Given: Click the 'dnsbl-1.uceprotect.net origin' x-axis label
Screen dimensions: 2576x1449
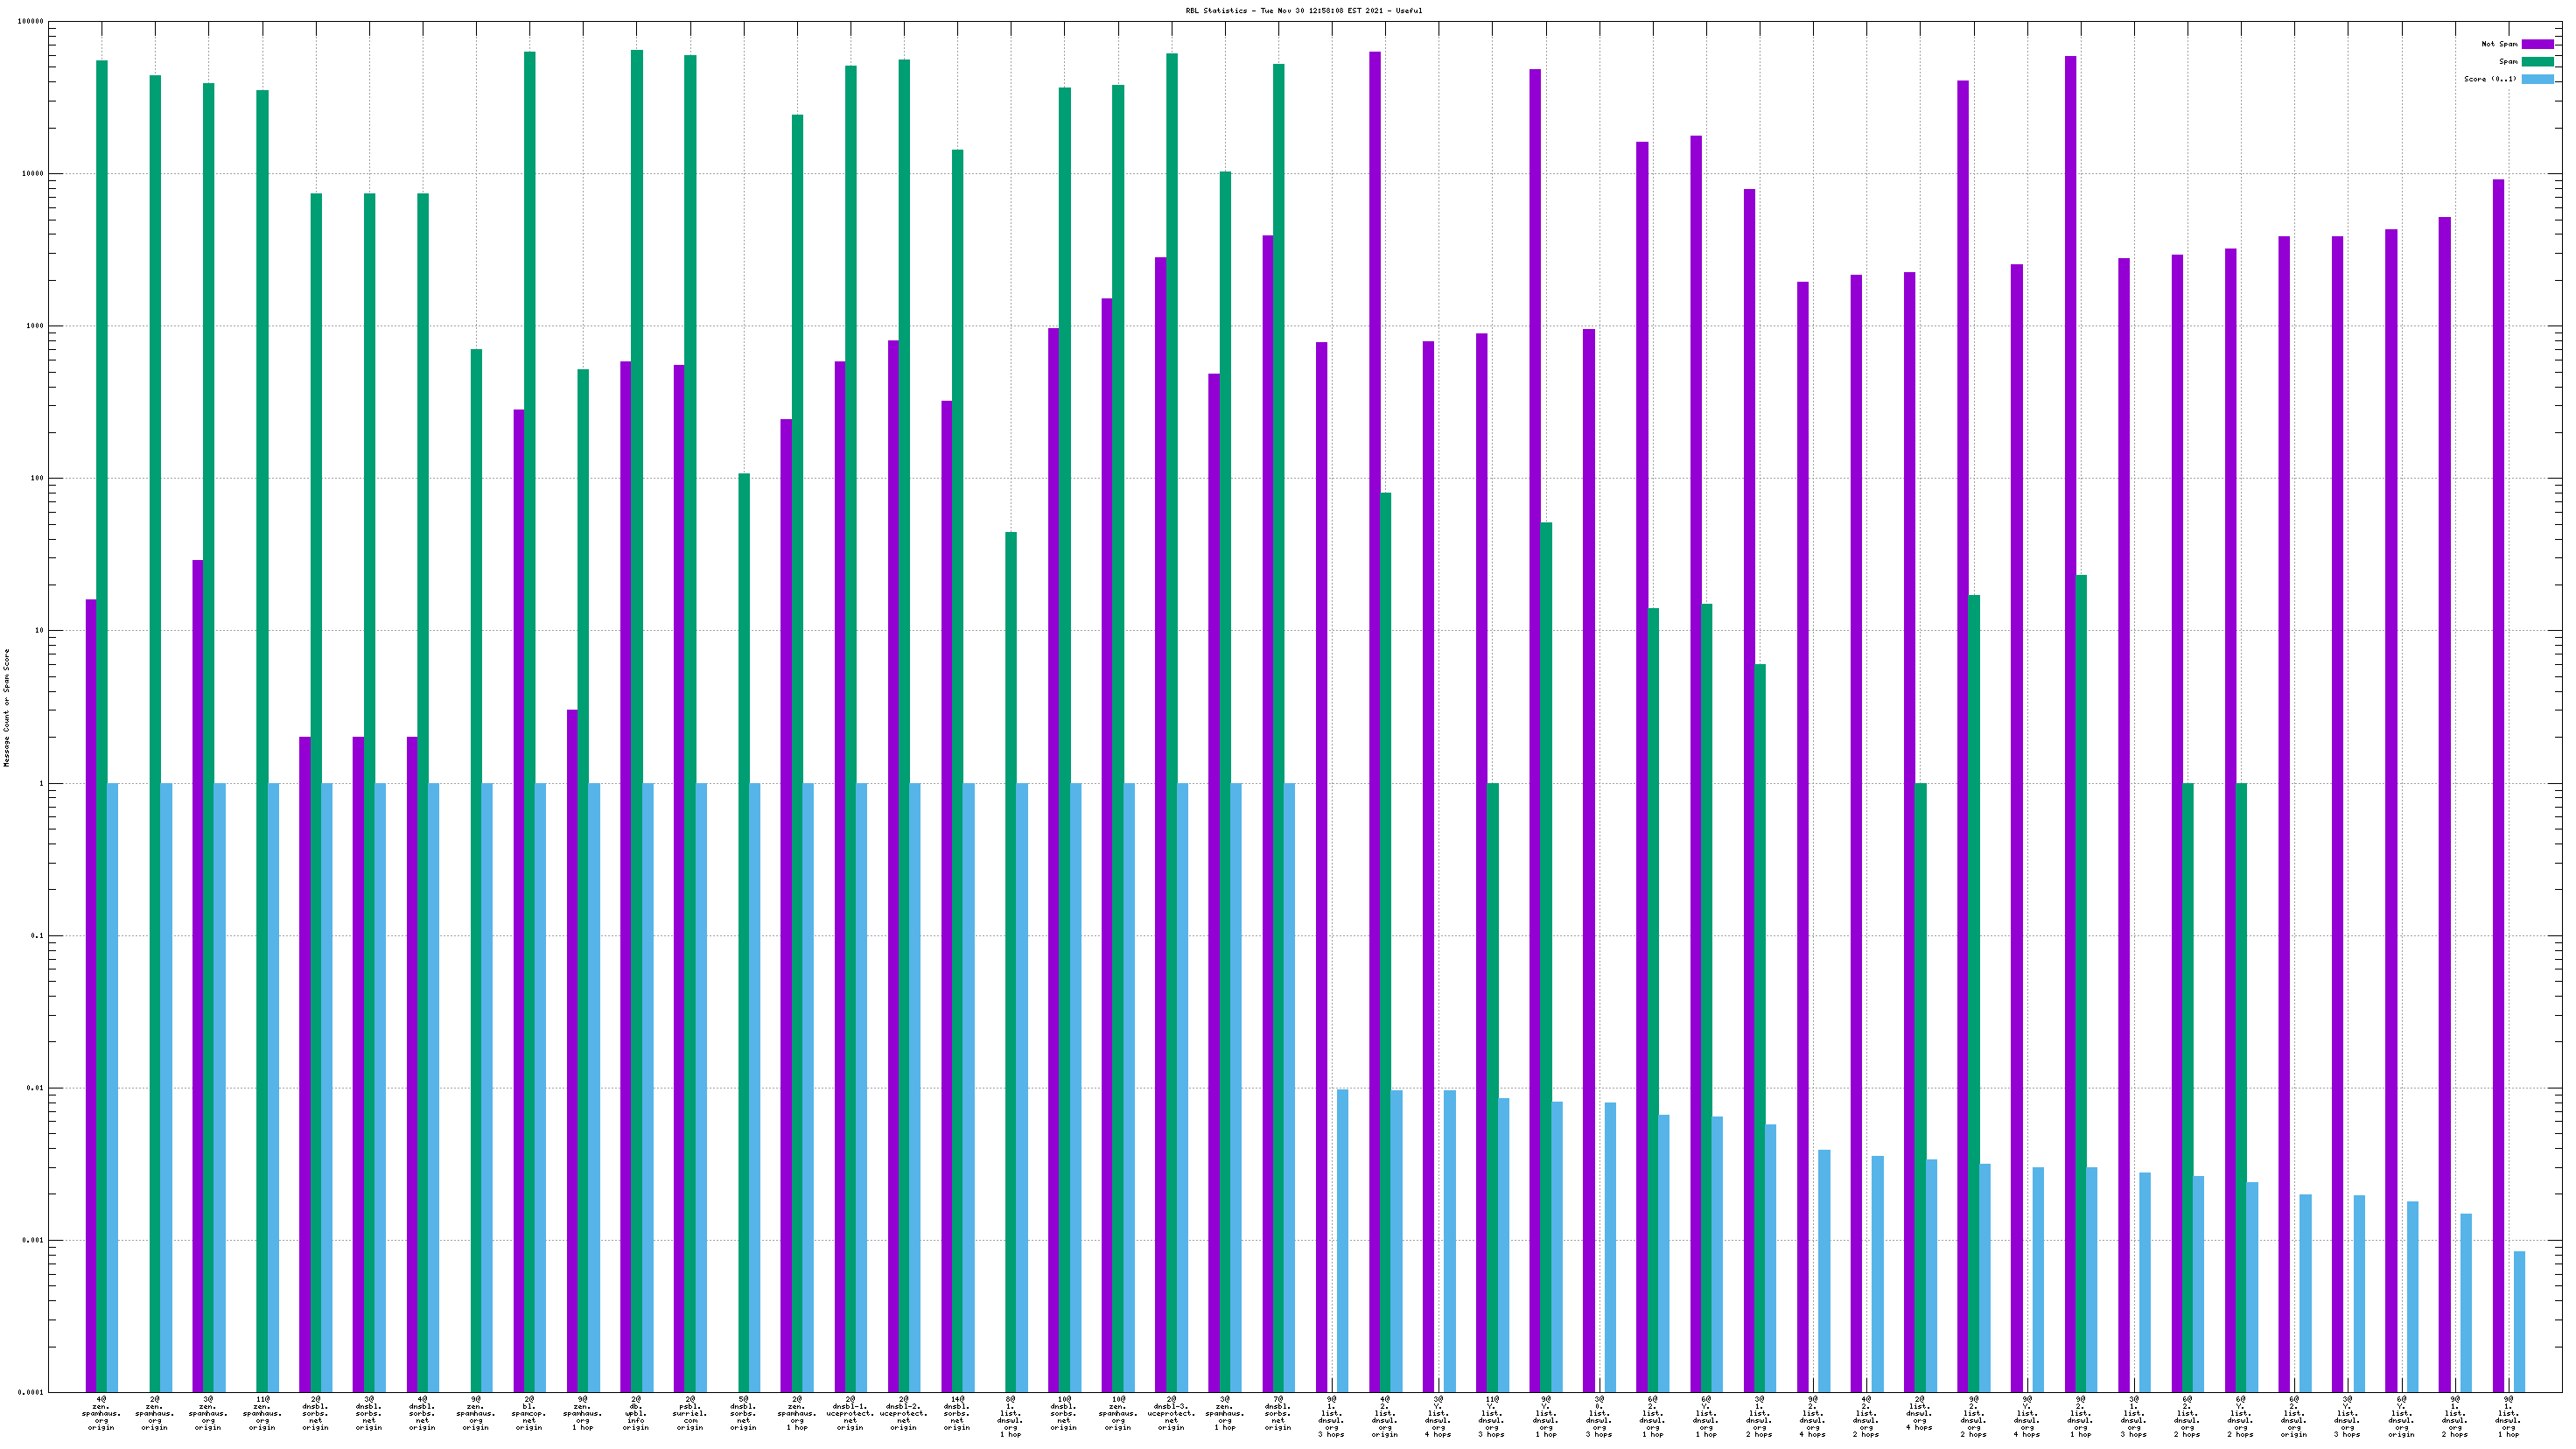Looking at the screenshot, I should tap(850, 1413).
